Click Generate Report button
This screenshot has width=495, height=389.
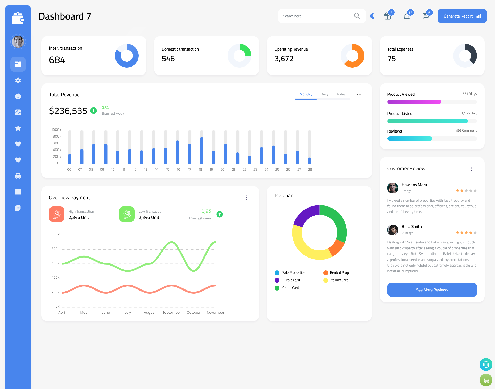(x=461, y=16)
